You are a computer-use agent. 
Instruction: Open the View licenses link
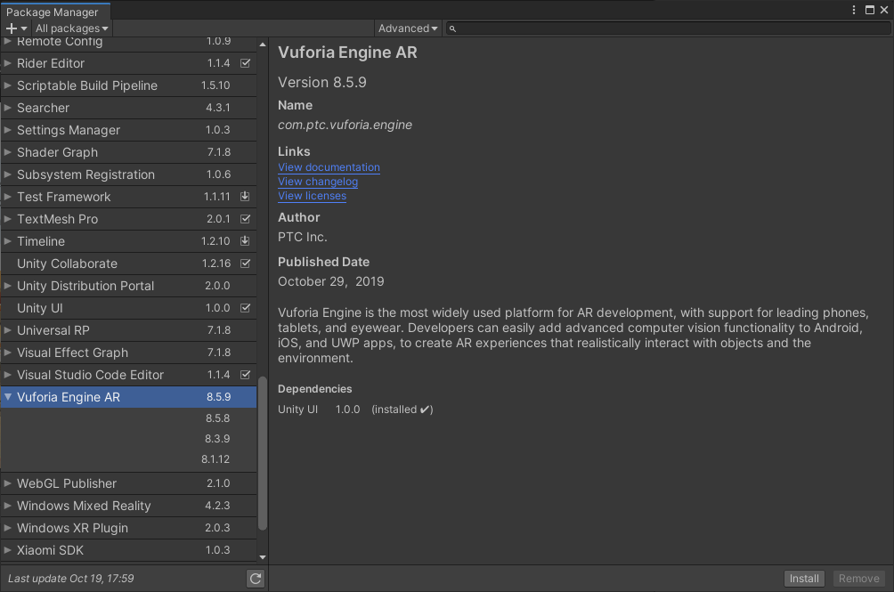(312, 196)
